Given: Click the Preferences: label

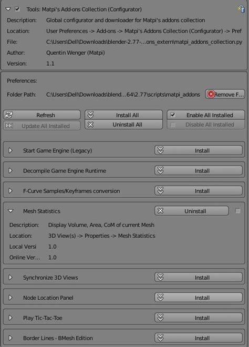Looking at the screenshot, I should pyautogui.click(x=22, y=81).
